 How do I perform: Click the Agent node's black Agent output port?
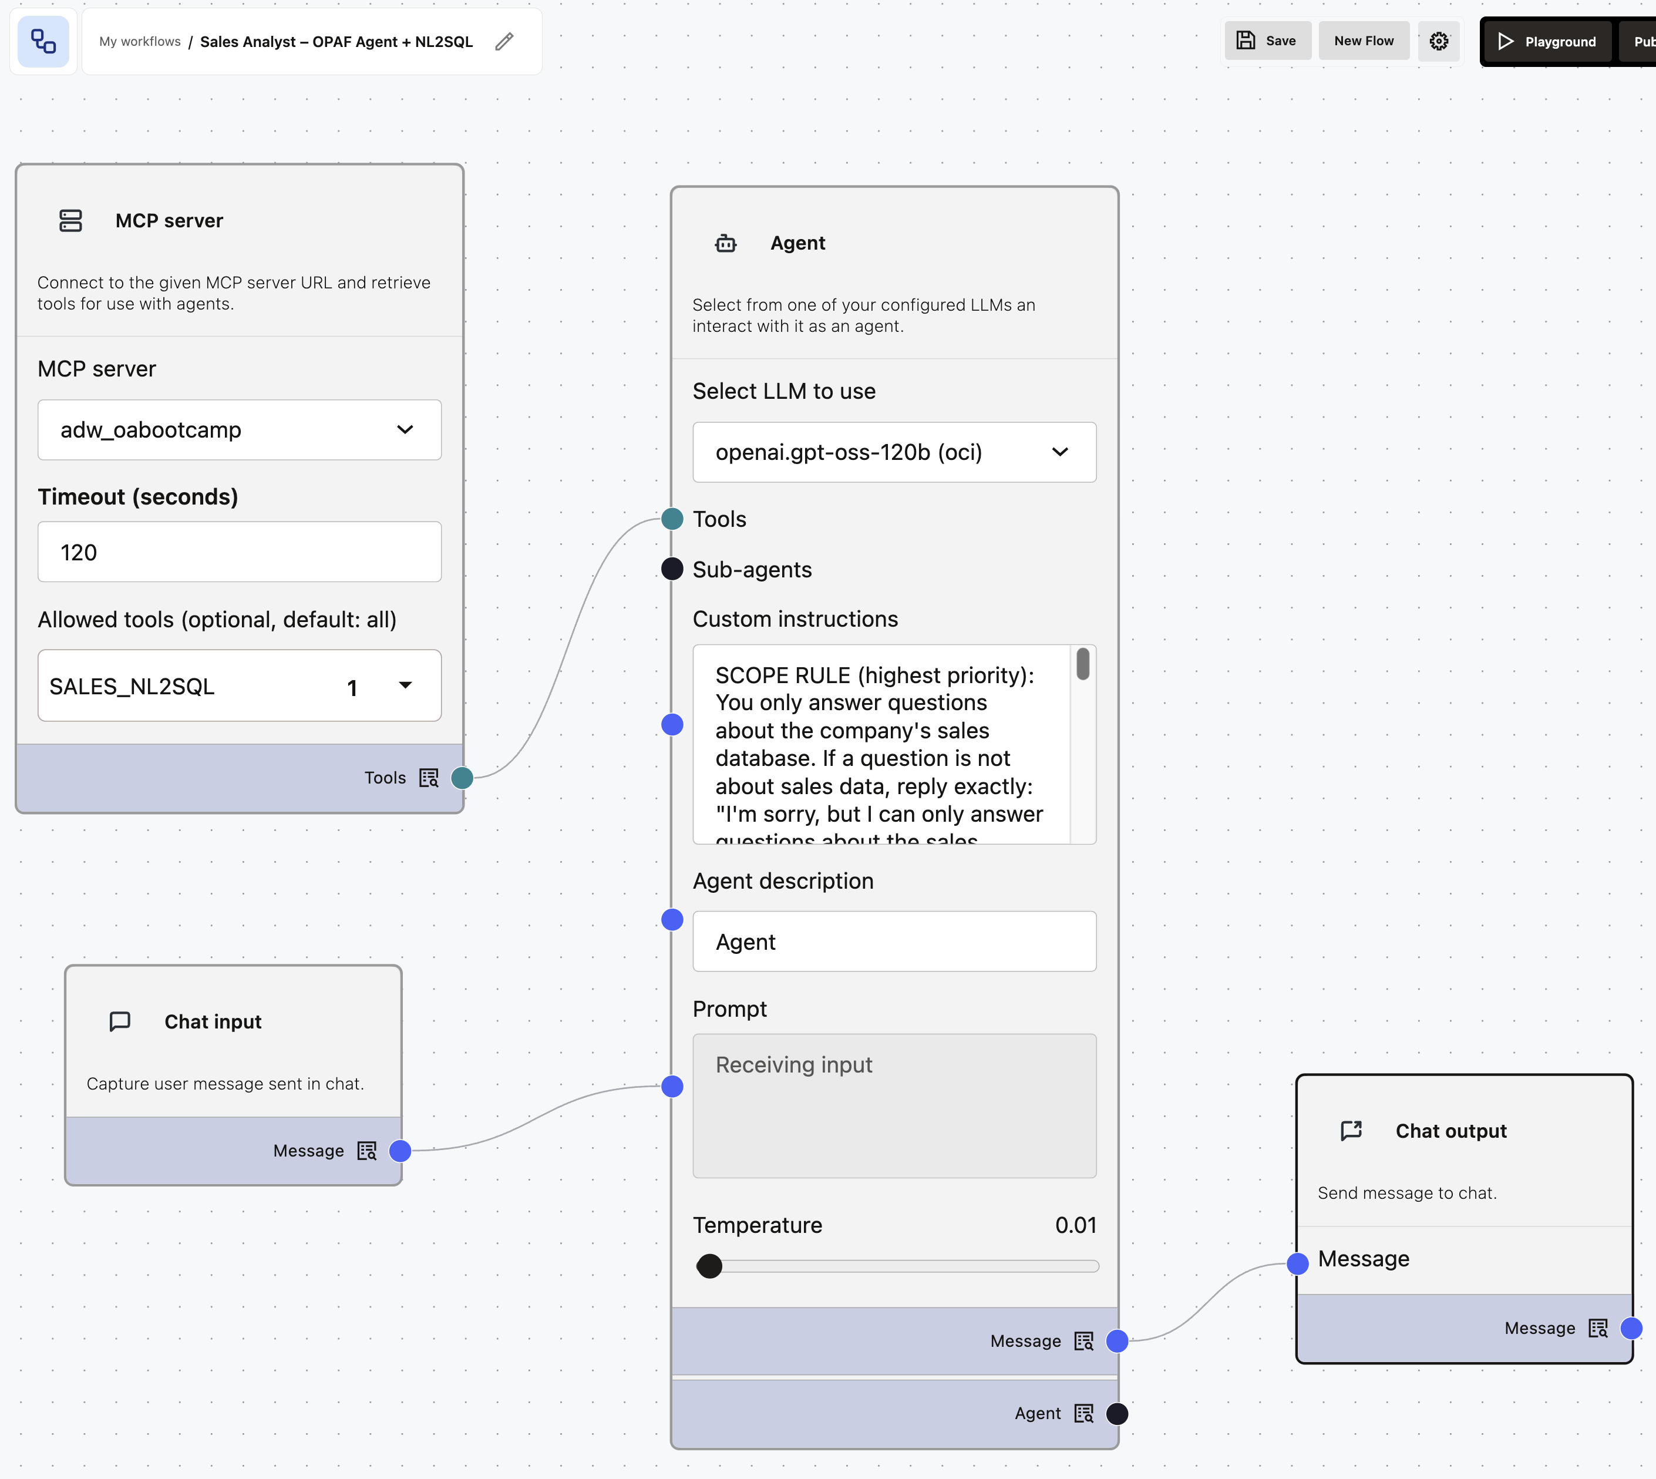[x=1118, y=1414]
